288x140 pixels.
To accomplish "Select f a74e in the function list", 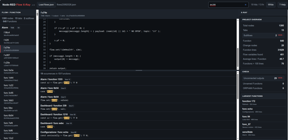I will point(18,49).
